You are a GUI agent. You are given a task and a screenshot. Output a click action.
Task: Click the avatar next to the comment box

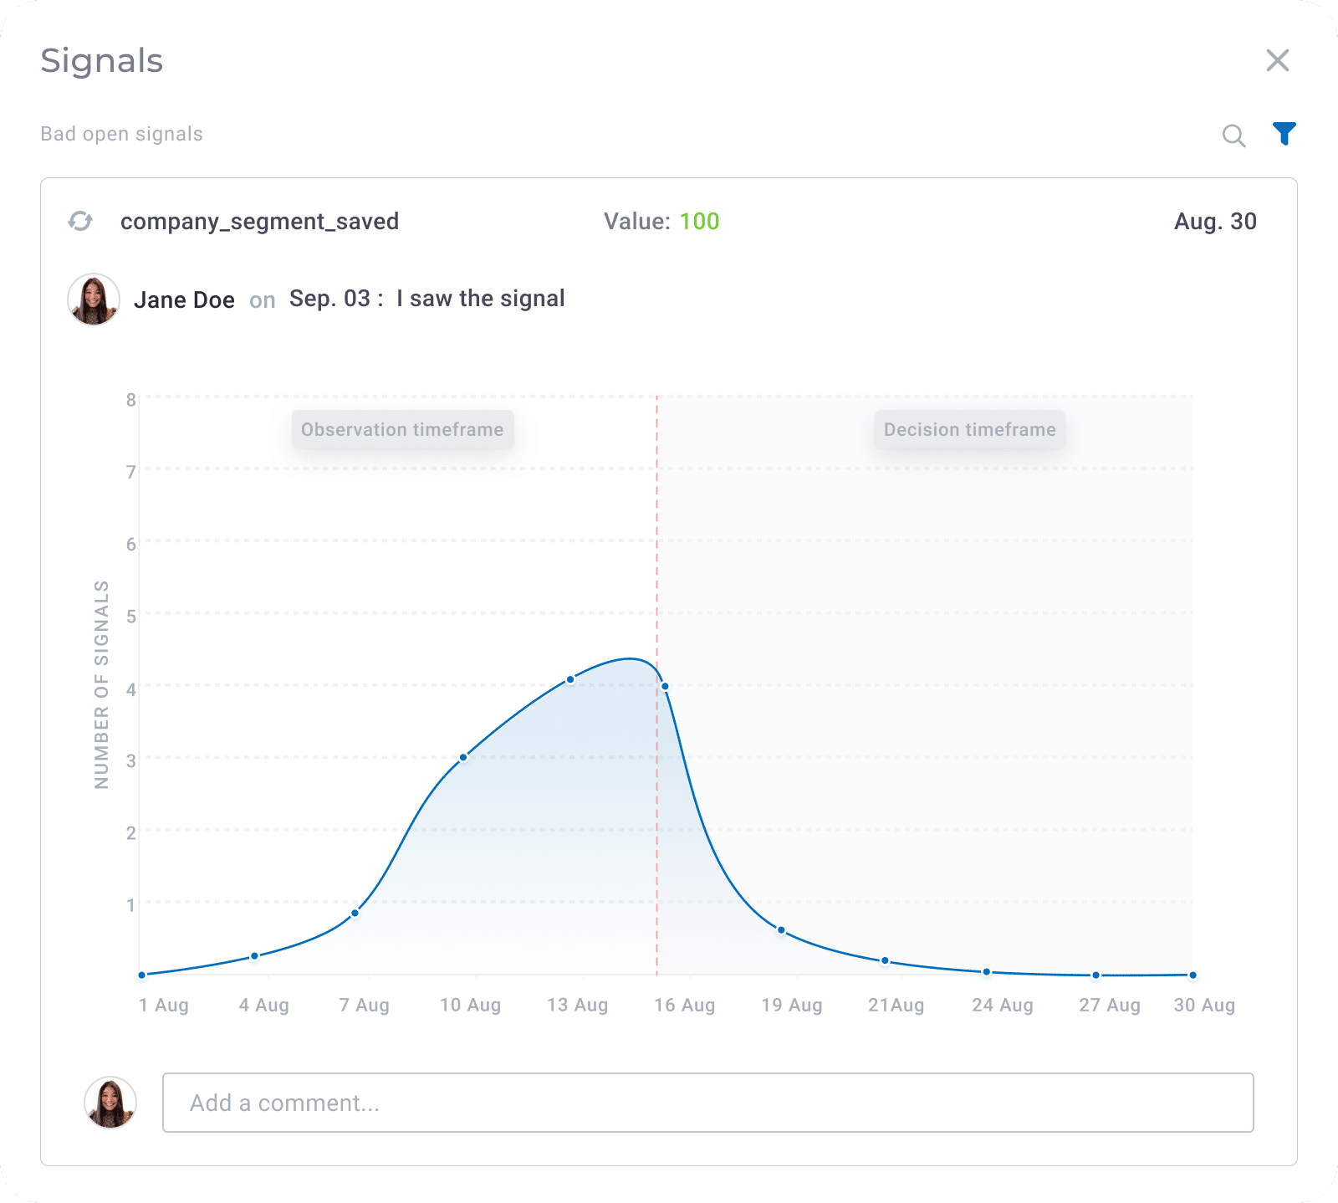coord(111,1103)
